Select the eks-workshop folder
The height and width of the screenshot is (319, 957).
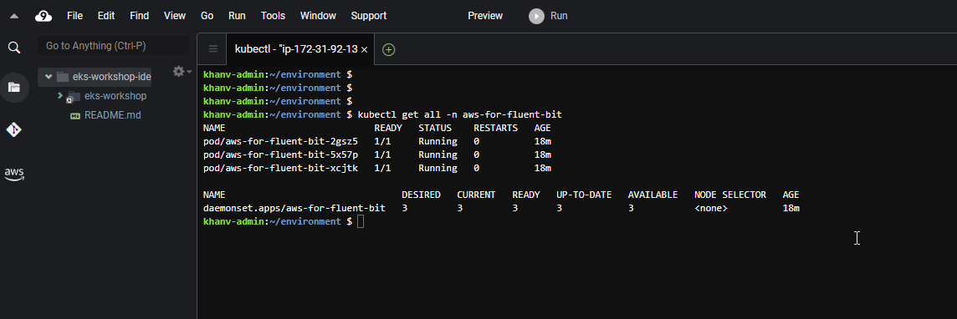[x=115, y=96]
